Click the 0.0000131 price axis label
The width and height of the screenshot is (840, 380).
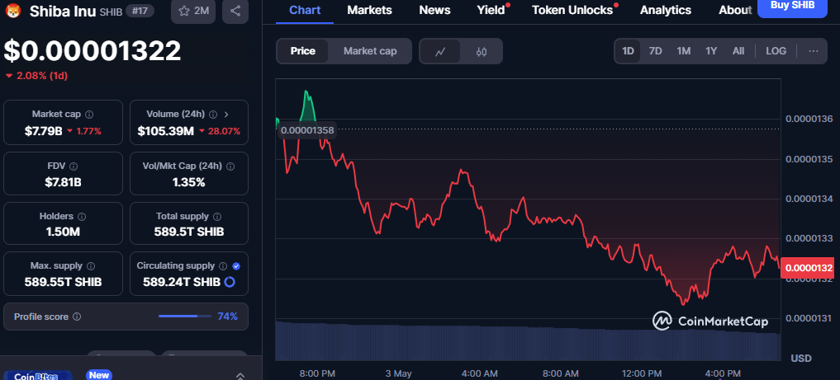coord(809,318)
